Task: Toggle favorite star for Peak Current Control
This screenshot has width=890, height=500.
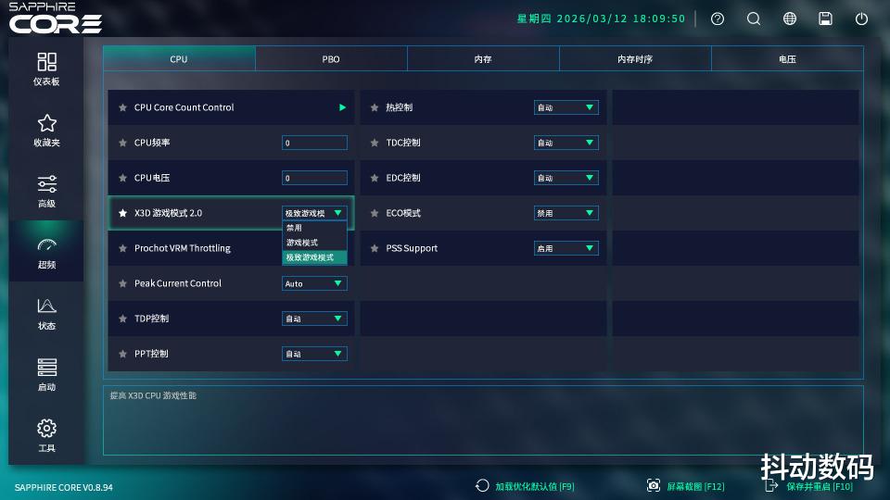Action: tap(122, 283)
